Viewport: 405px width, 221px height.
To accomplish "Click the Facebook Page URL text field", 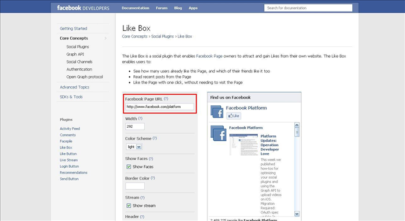I will [159, 107].
